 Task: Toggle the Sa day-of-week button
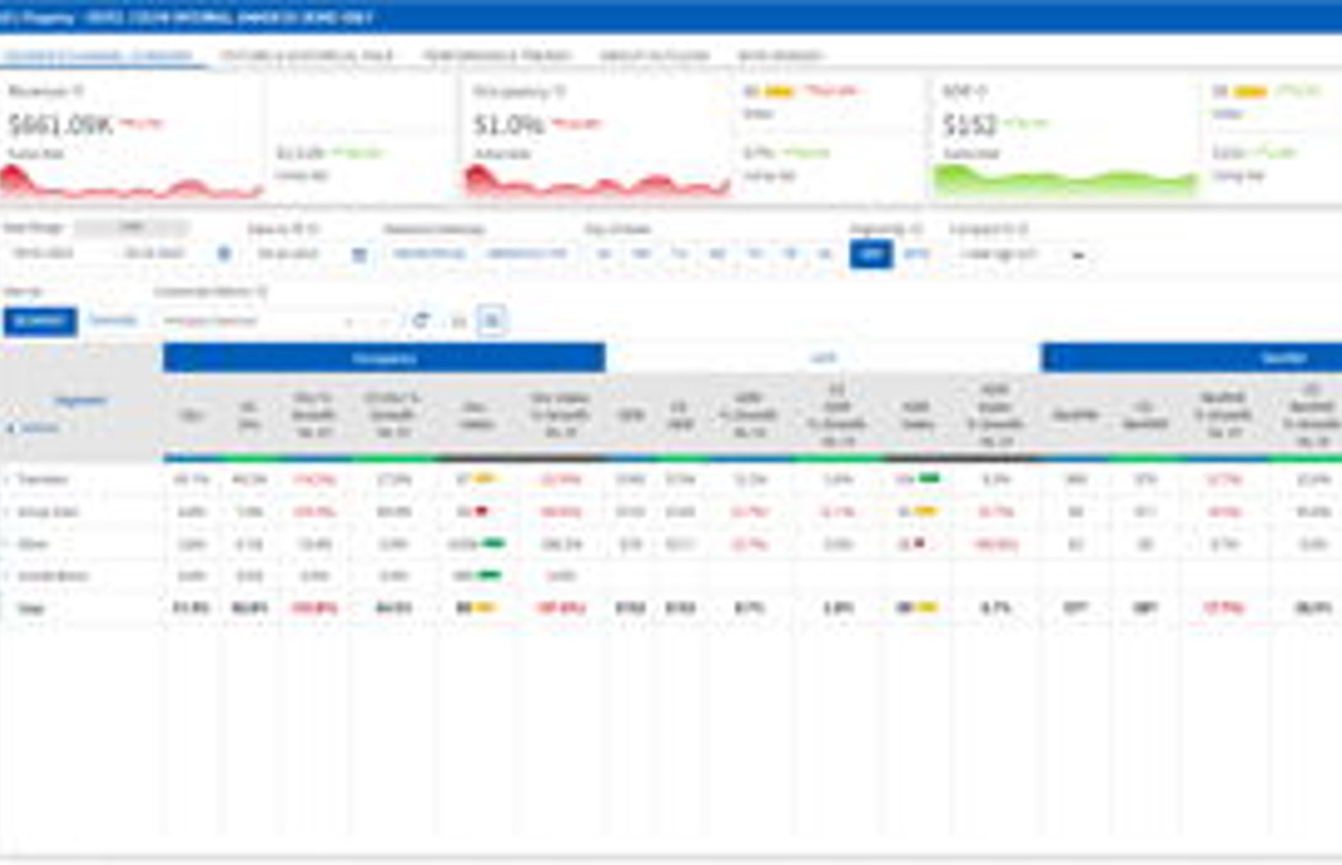pyautogui.click(x=824, y=253)
